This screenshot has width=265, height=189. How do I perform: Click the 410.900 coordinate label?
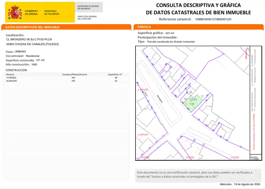[235, 157]
